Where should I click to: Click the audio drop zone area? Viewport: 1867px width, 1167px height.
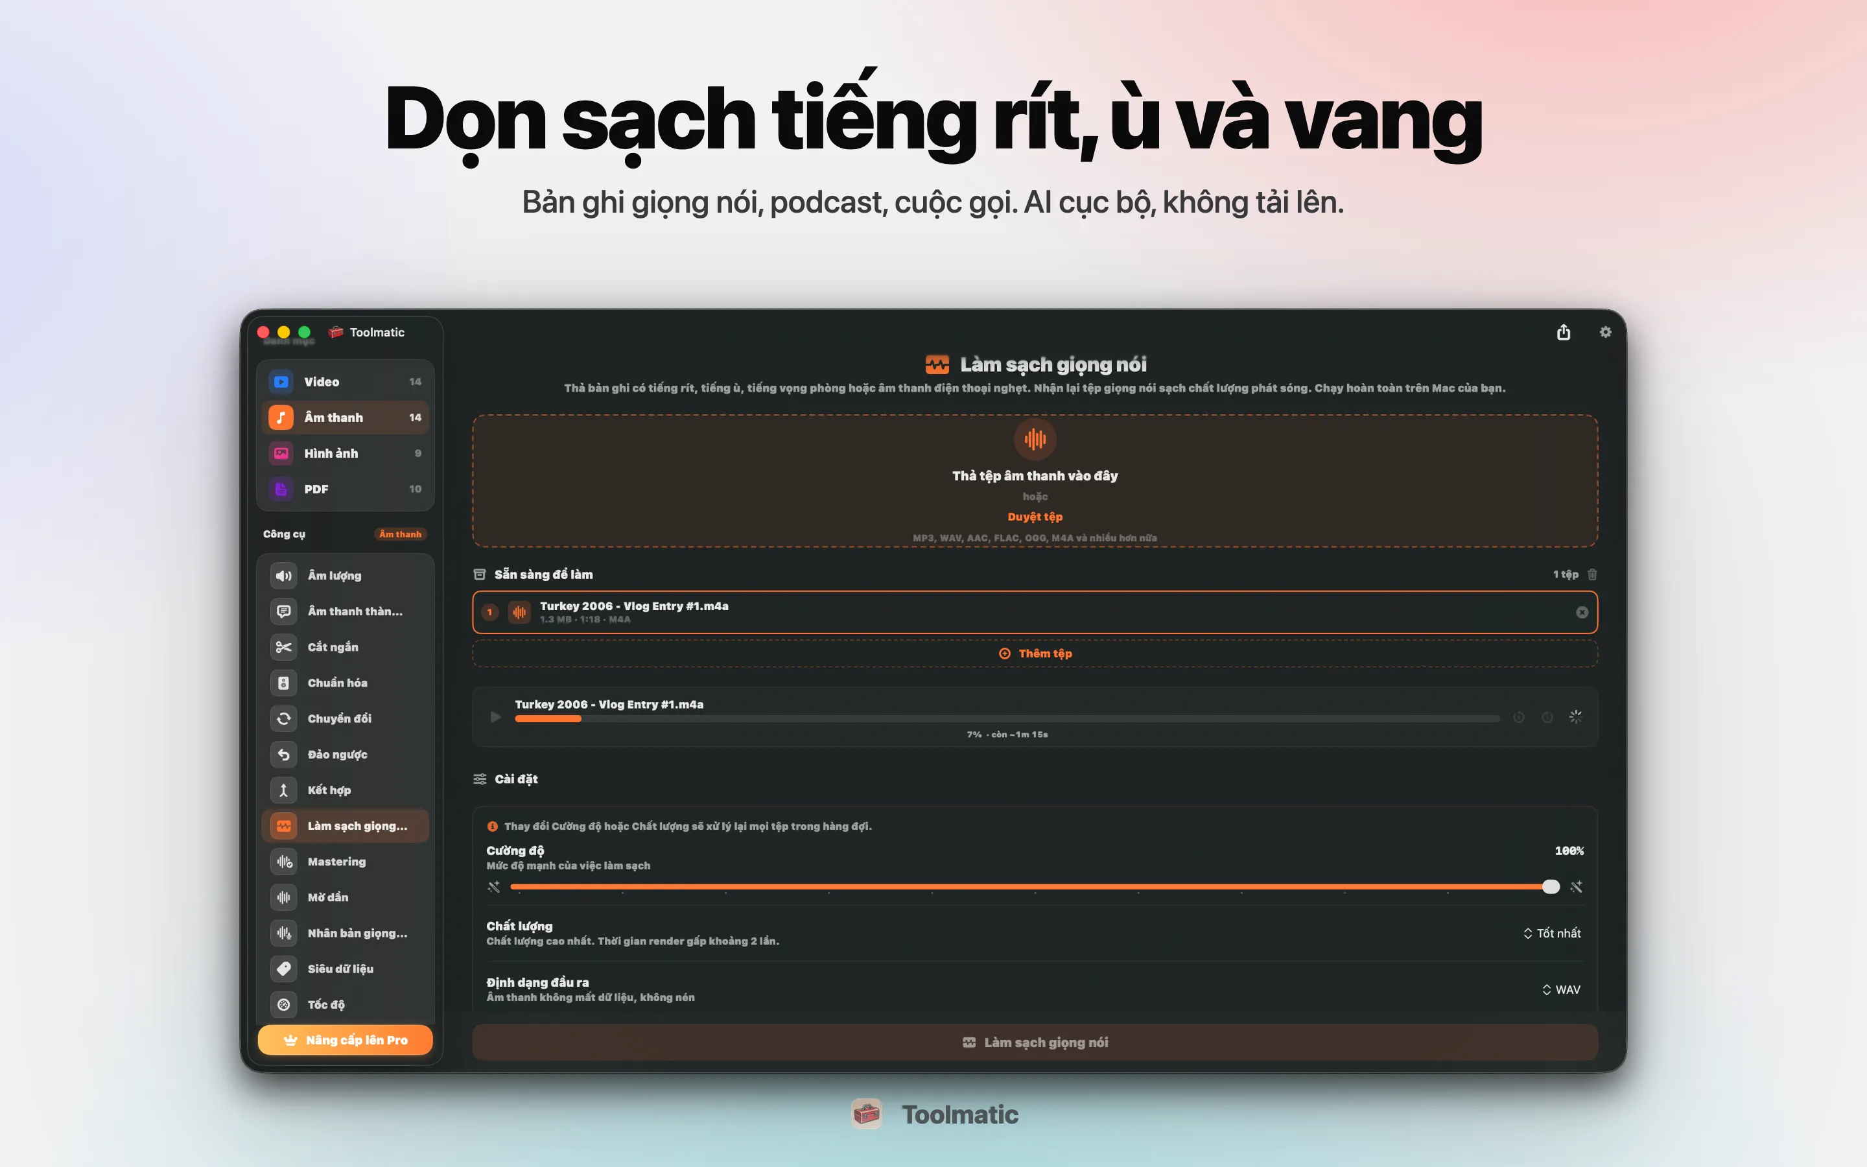1035,481
